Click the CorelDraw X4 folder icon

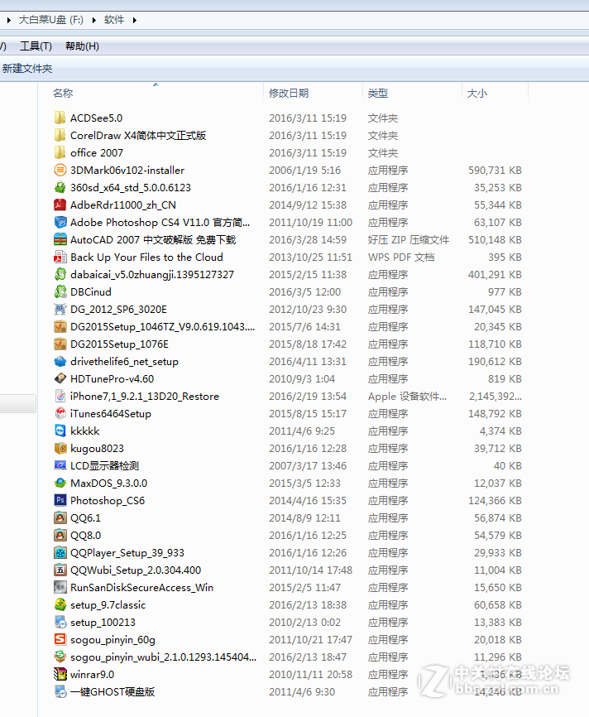pos(60,135)
